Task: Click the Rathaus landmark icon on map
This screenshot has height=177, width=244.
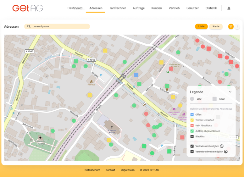Action: (x=91, y=81)
